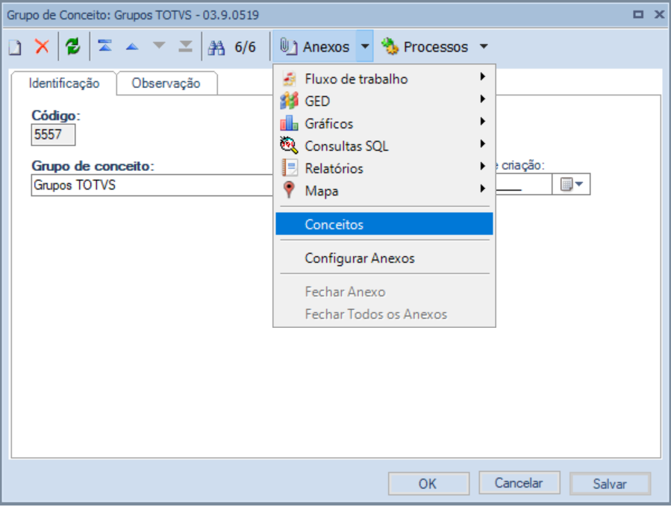Go to last record arrow icon
Image resolution: width=671 pixels, height=507 pixels.
(x=185, y=46)
